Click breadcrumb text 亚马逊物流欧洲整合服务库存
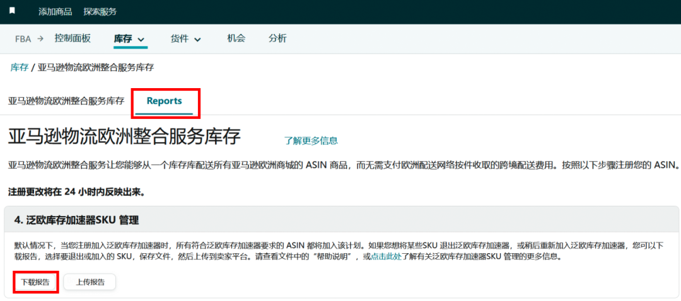 pos(96,67)
